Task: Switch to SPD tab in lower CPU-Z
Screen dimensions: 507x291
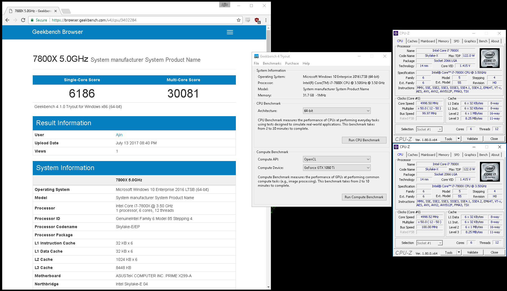Action: (x=457, y=155)
